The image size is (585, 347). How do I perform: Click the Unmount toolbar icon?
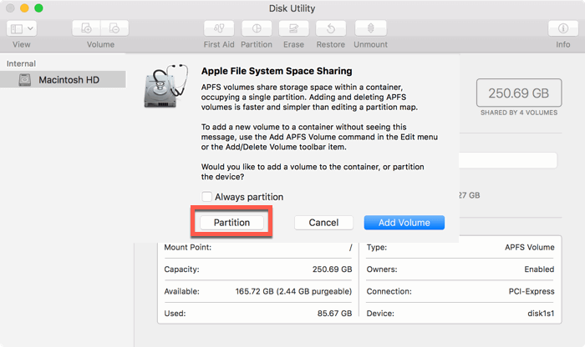coord(370,28)
